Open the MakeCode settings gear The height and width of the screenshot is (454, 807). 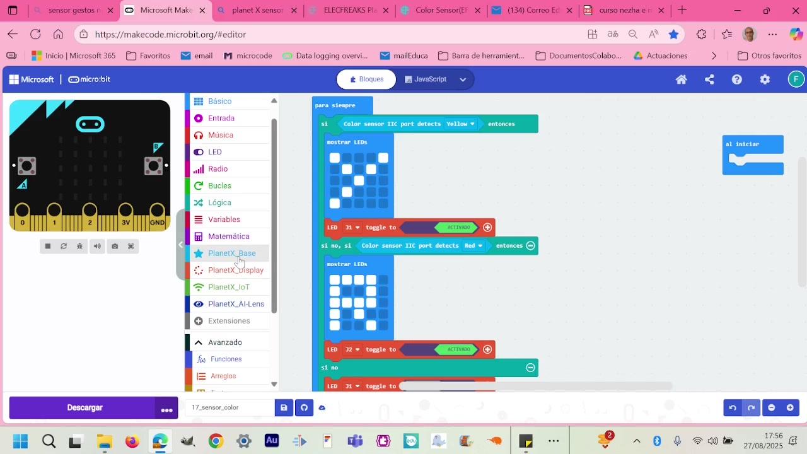point(765,79)
